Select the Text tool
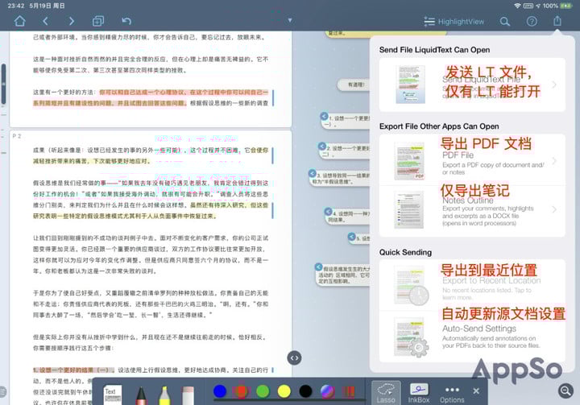Image resolution: width=580 pixels, height=405 pixels. [x=112, y=395]
